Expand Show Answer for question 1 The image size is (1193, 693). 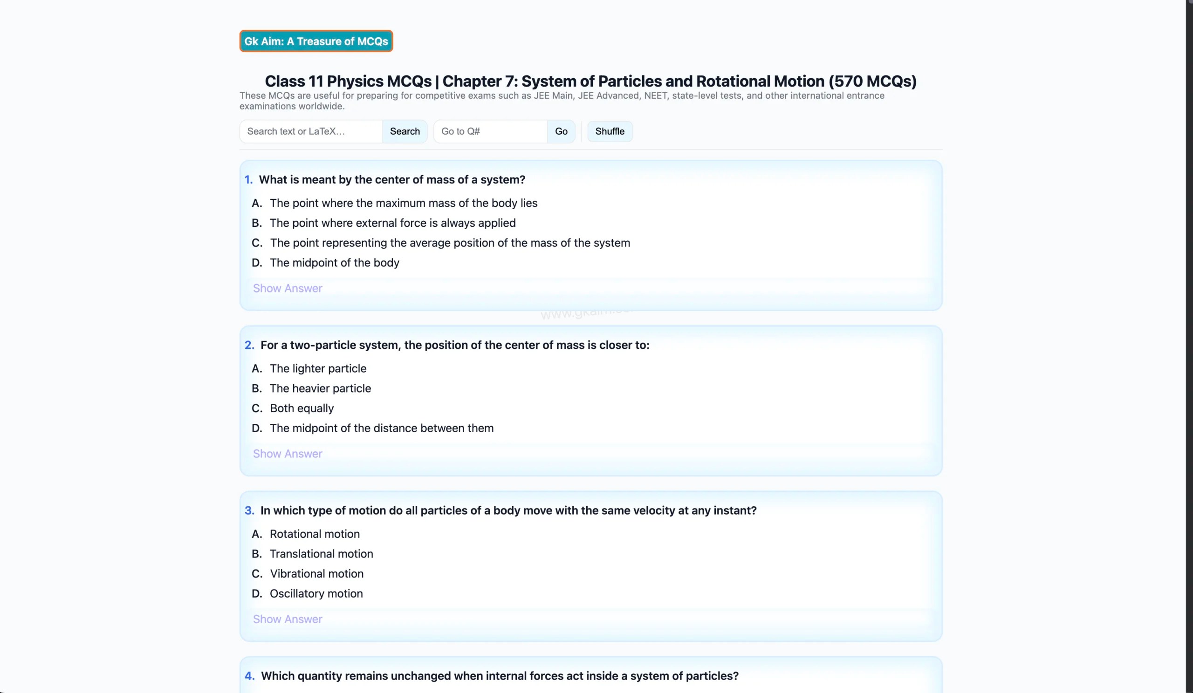coord(288,288)
